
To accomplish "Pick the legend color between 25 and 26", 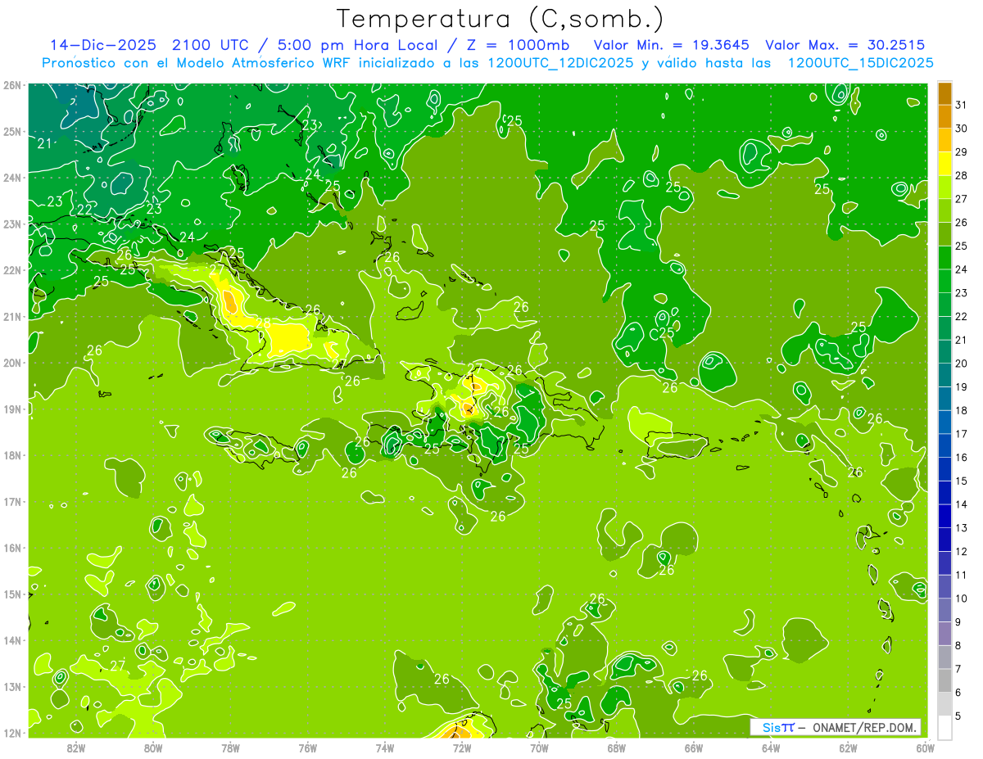I will [944, 234].
